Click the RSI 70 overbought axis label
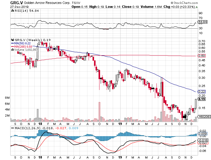Image resolution: width=211 pixels, height=160 pixels. pyautogui.click(x=201, y=18)
